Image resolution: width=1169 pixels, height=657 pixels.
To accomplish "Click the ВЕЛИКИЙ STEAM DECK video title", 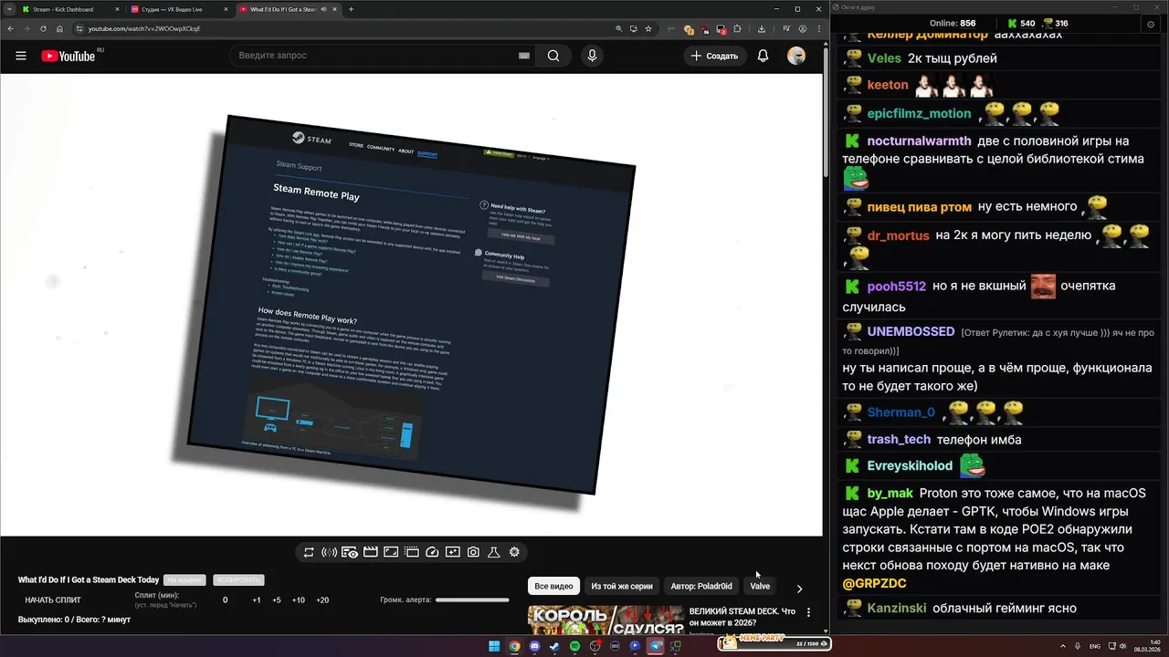I will click(742, 617).
